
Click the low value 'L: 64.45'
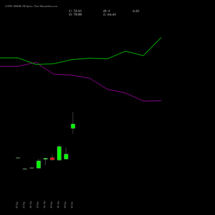click(x=110, y=15)
